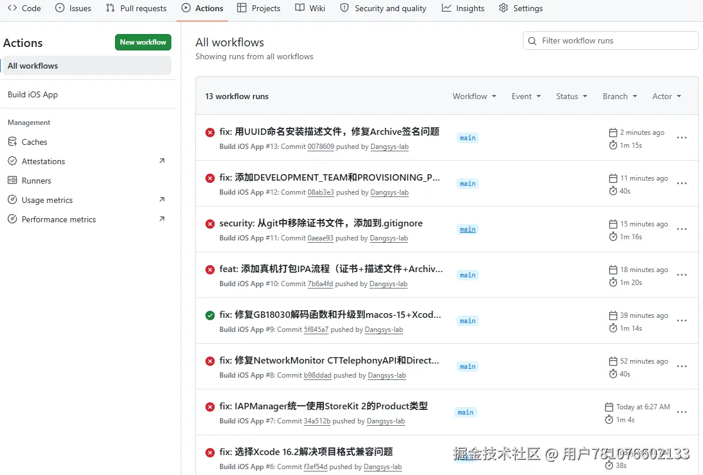703x475 pixels.
Task: Click the failed status icon of run #8
Action: pos(210,361)
